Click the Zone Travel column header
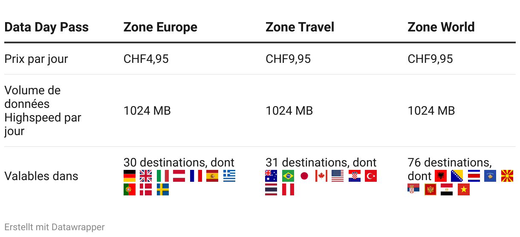The image size is (520, 237). click(300, 27)
